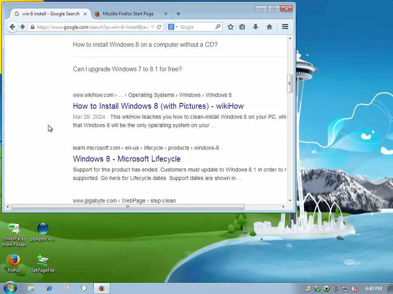This screenshot has width=393, height=294.
Task: Click the green play tray icon
Action: pyautogui.click(x=326, y=289)
